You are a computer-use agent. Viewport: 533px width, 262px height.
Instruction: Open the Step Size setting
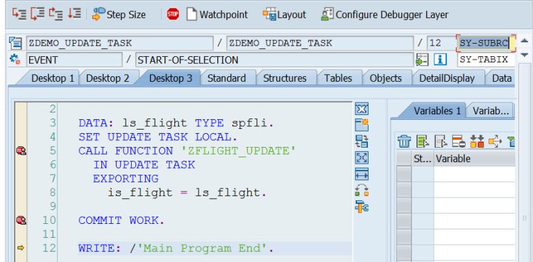[x=119, y=15]
